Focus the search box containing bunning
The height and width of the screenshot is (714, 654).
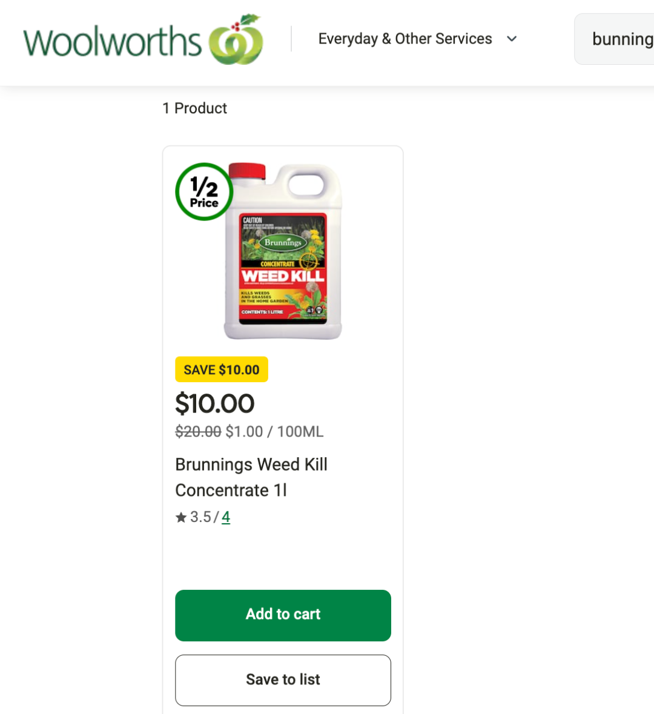(x=614, y=39)
